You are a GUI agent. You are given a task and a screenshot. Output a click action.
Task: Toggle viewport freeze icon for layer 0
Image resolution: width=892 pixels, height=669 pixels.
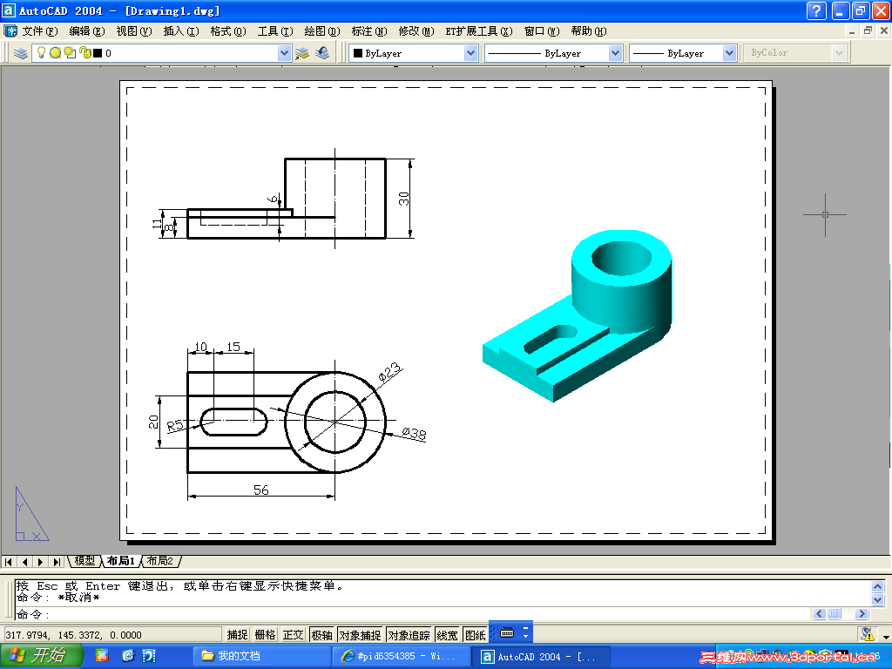(x=70, y=53)
